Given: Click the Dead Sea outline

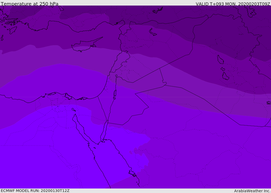Looking at the screenshot, I should (x=115, y=93).
